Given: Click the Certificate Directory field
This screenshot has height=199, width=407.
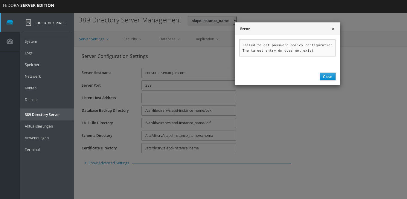Looking at the screenshot, I should 189,148.
